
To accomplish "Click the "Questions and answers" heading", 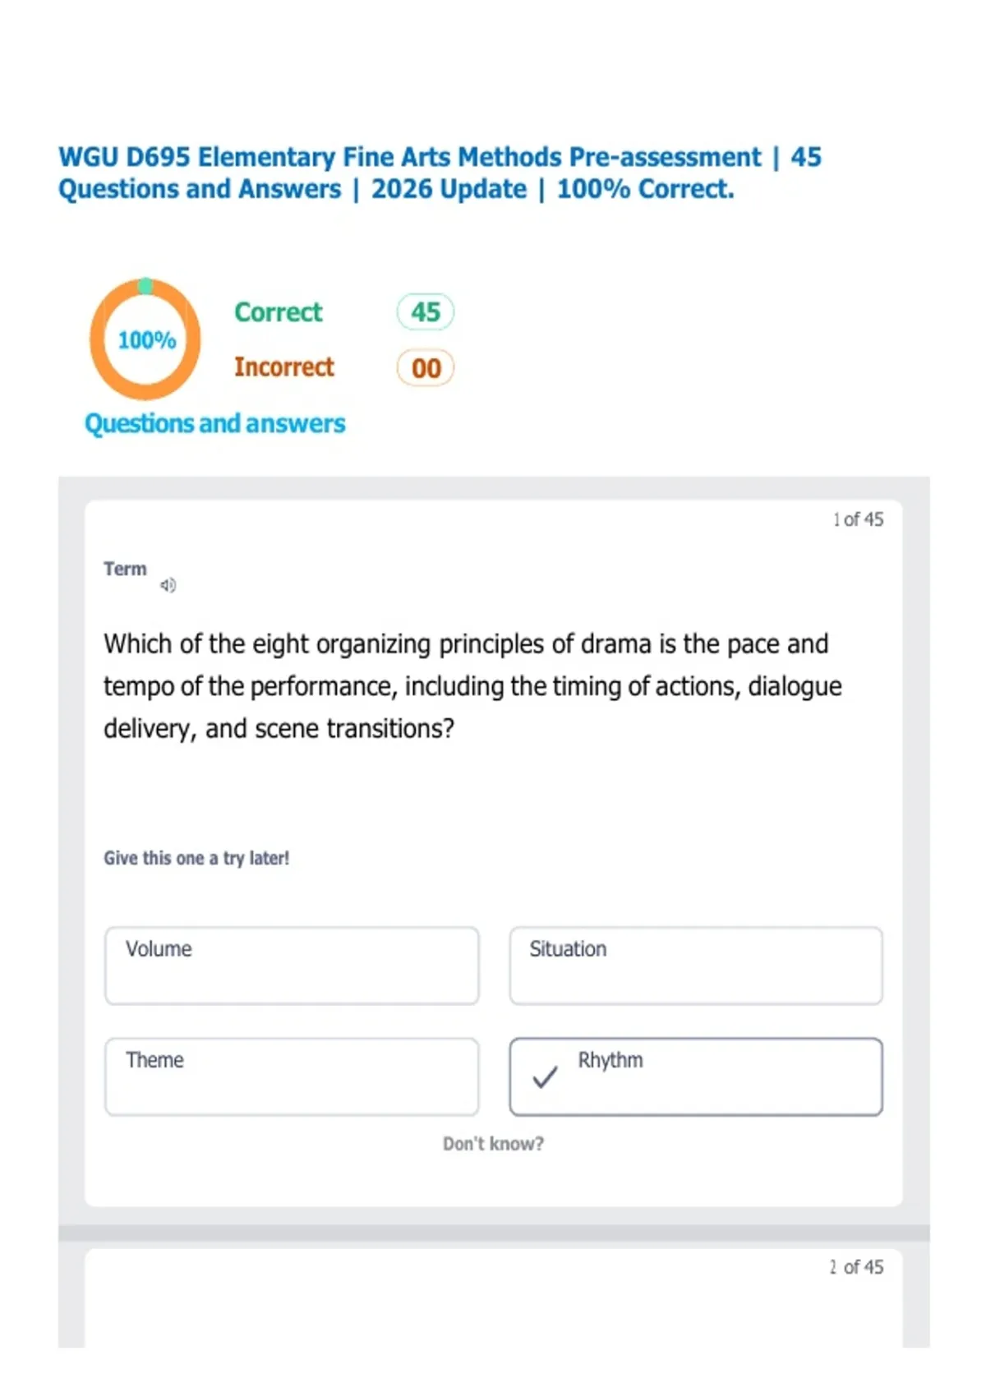I will tap(214, 423).
